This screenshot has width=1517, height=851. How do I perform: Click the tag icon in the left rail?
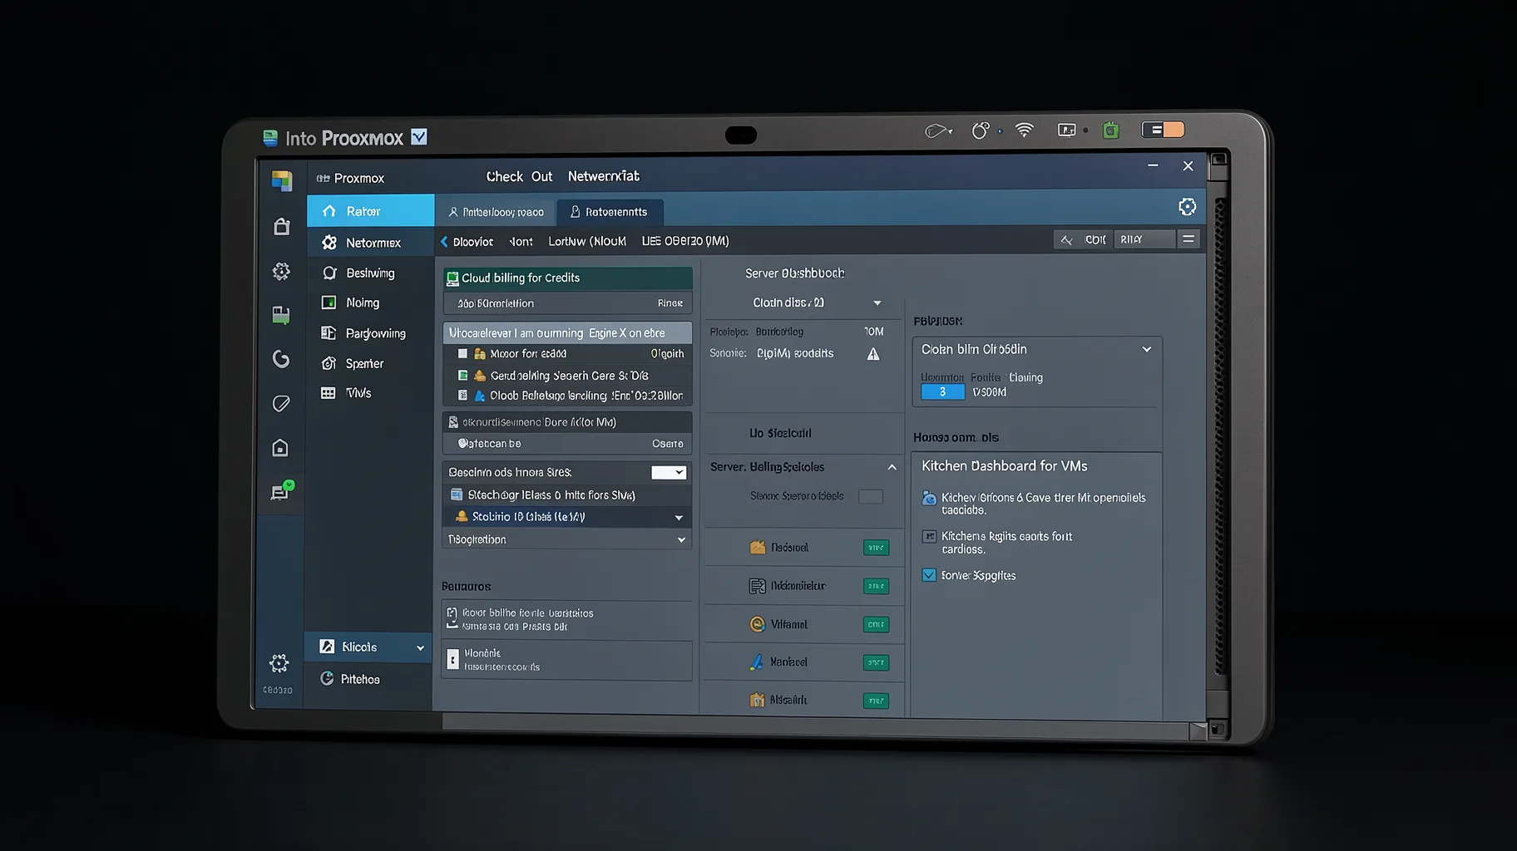281,404
